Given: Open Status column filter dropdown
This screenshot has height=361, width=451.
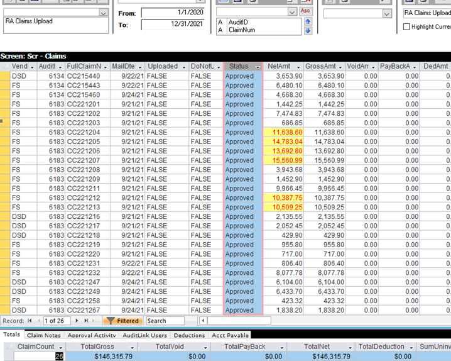Looking at the screenshot, I should click(258, 66).
